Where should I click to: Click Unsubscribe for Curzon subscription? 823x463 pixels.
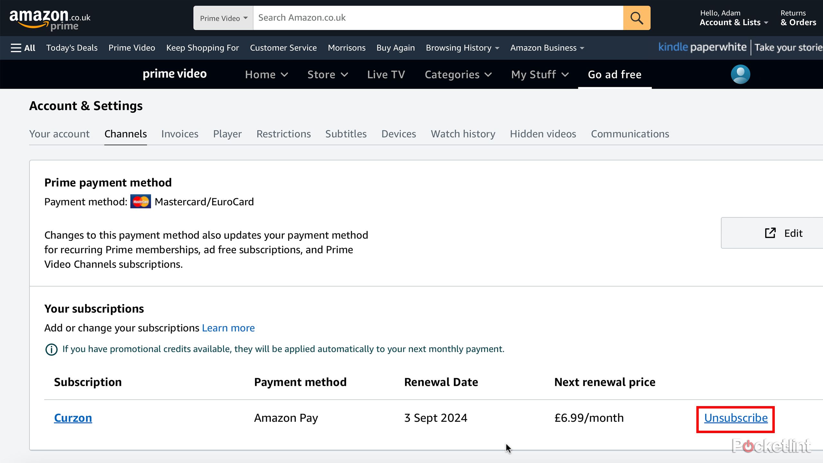736,418
